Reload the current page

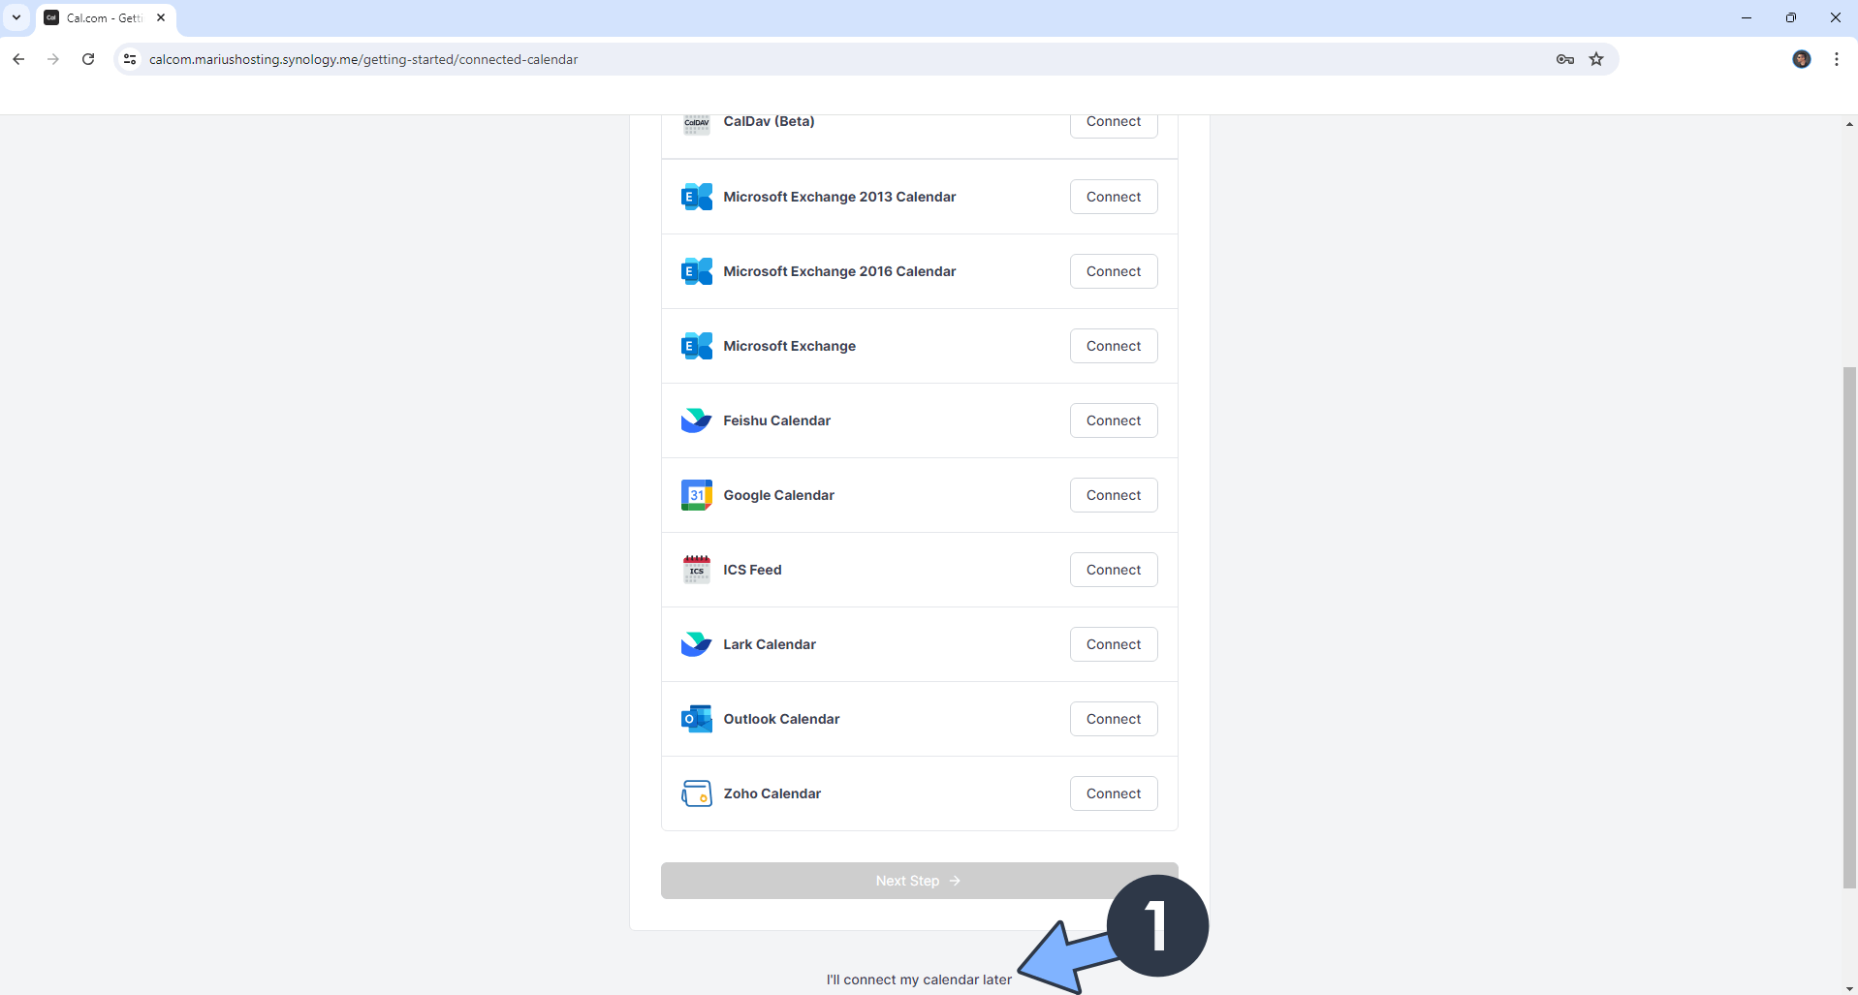click(88, 59)
